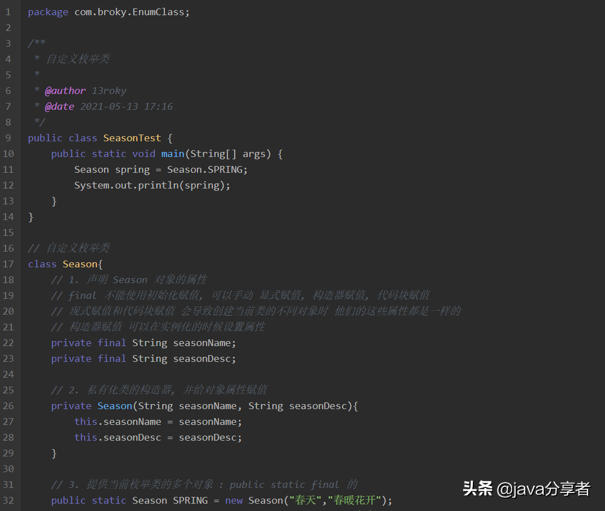Click the seasonDesc field declaration on line 23
Viewport: 605px width, 511px height.
[143, 358]
